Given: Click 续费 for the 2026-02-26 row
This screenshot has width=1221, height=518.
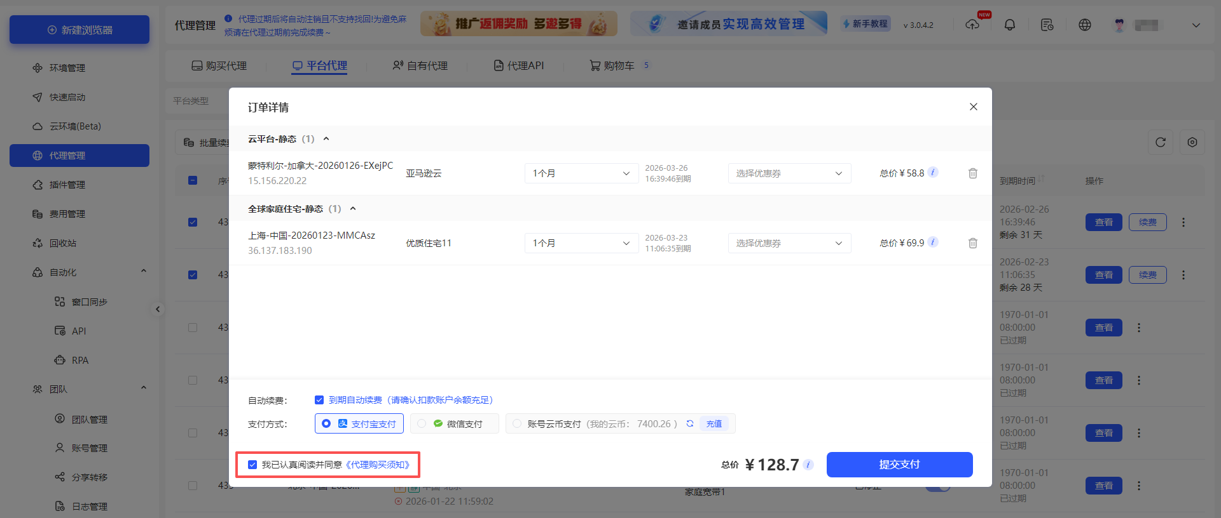Looking at the screenshot, I should pos(1148,222).
